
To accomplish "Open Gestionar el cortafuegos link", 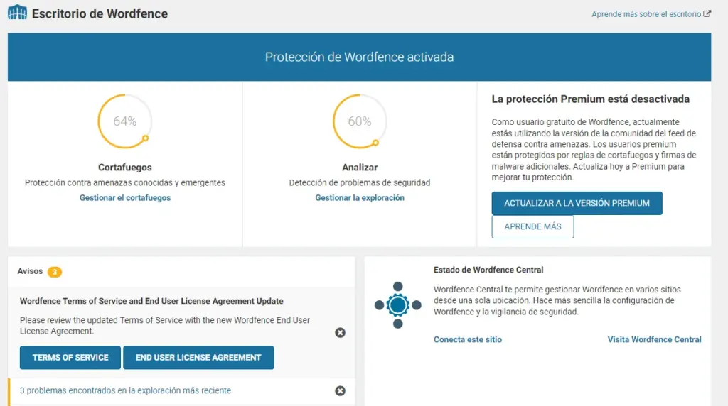I will point(125,198).
